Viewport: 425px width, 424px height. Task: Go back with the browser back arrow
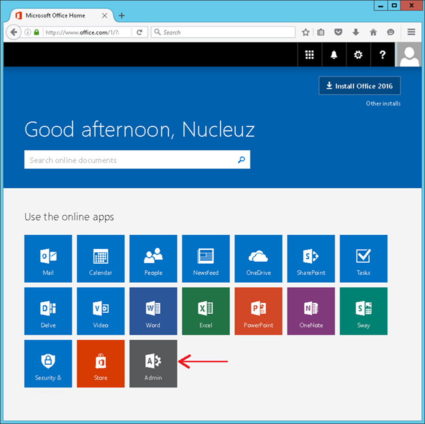tap(13, 32)
